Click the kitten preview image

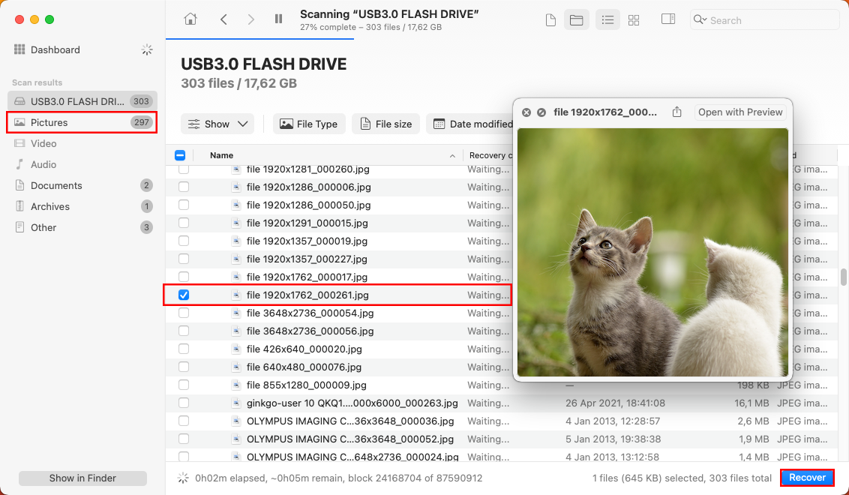[x=652, y=252]
